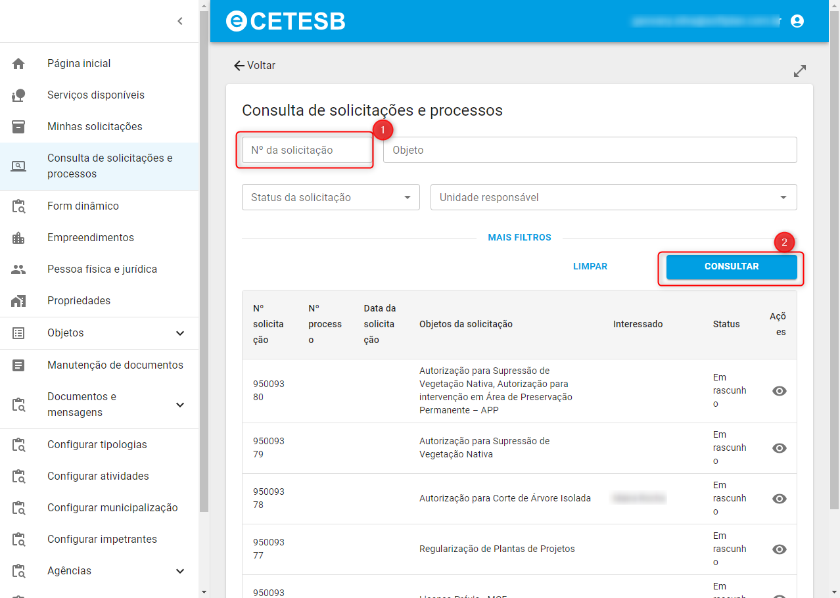
Task: Click the archive icon for Minhas solicitações
Action: tap(18, 127)
